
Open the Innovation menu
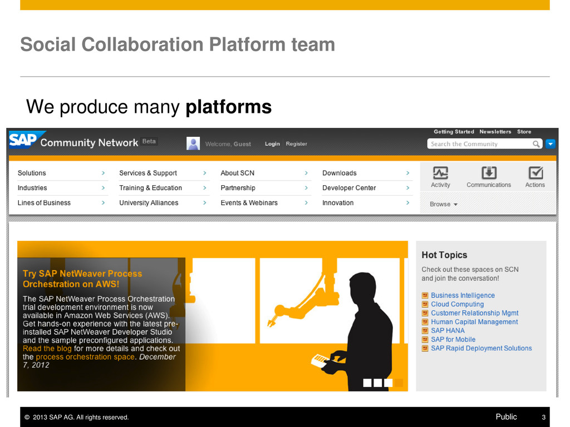click(338, 202)
